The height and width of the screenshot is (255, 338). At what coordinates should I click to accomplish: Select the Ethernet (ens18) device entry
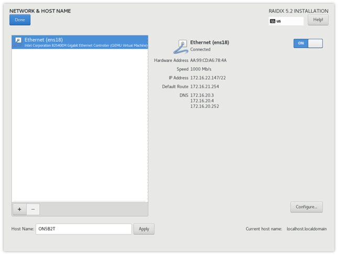(80, 42)
